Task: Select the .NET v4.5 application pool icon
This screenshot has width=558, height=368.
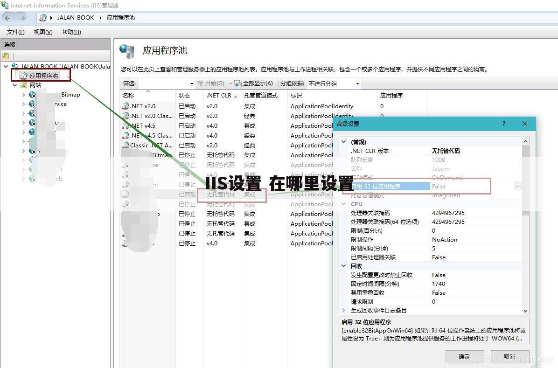Action: click(126, 125)
